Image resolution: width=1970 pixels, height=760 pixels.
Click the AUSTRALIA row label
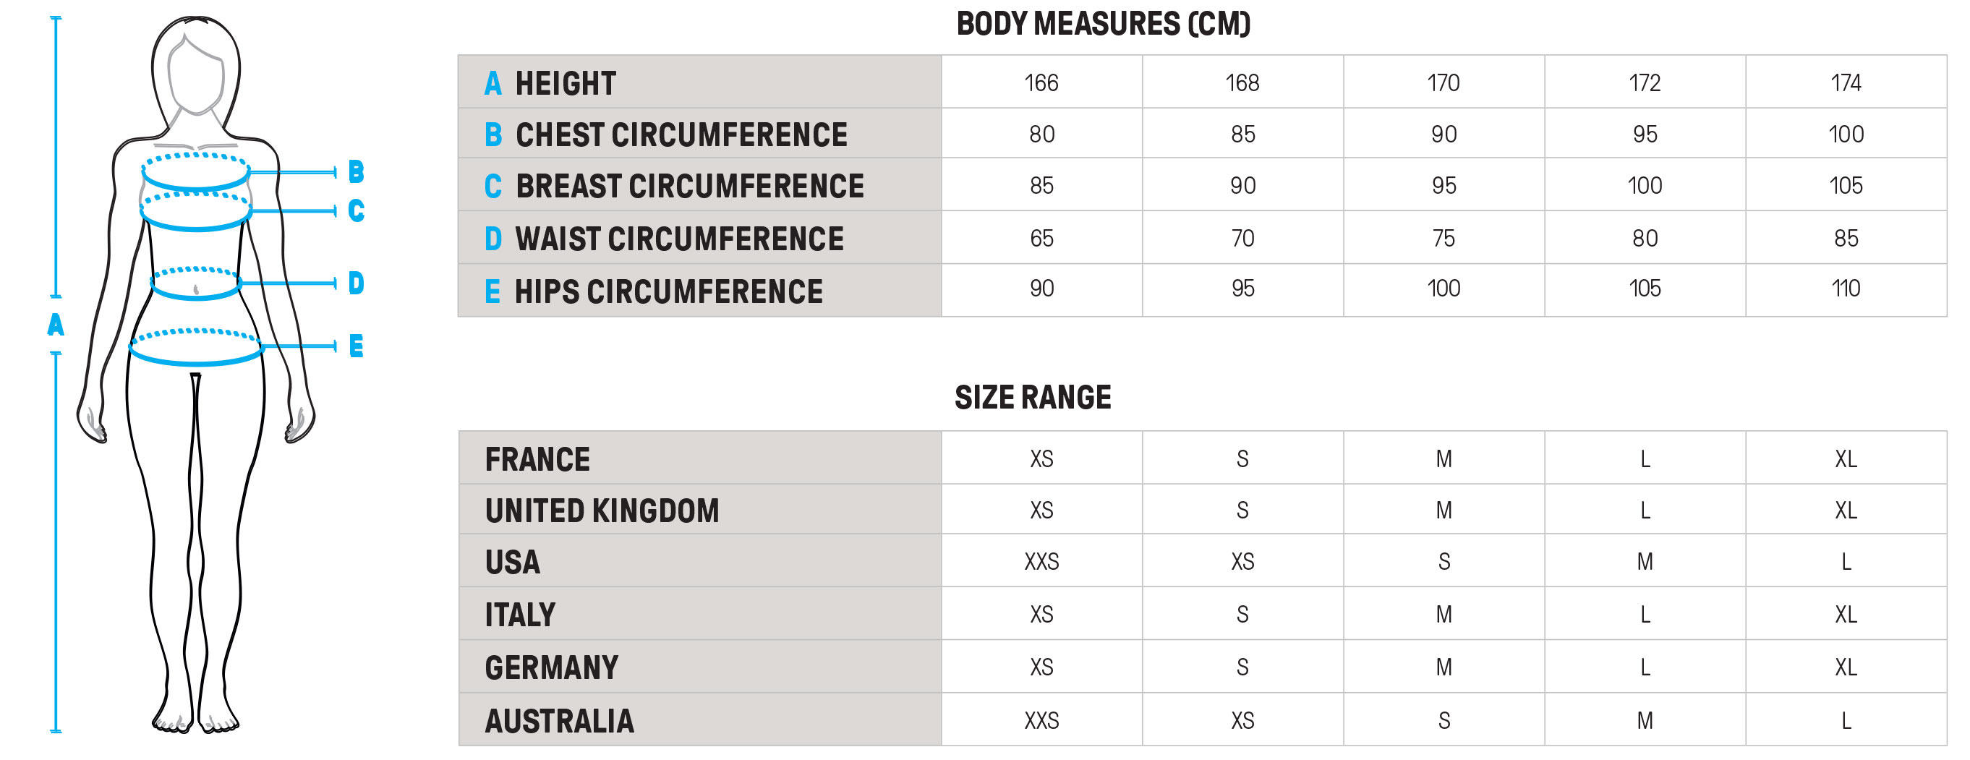[559, 721]
